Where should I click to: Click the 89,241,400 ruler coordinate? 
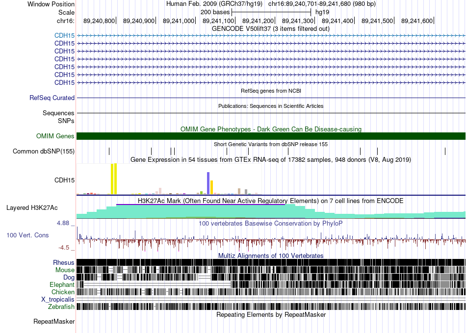(337, 21)
